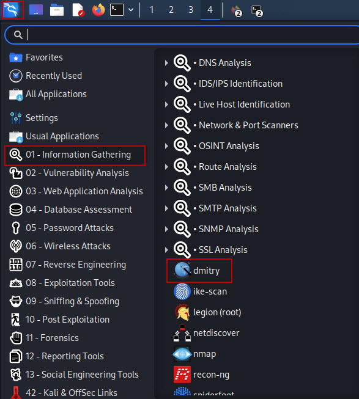This screenshot has width=359, height=399.
Task: Launch the dmitry tool
Action: coord(199,271)
